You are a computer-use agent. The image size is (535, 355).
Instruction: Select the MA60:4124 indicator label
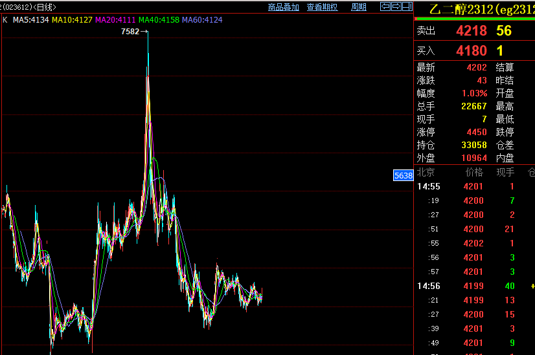point(202,20)
